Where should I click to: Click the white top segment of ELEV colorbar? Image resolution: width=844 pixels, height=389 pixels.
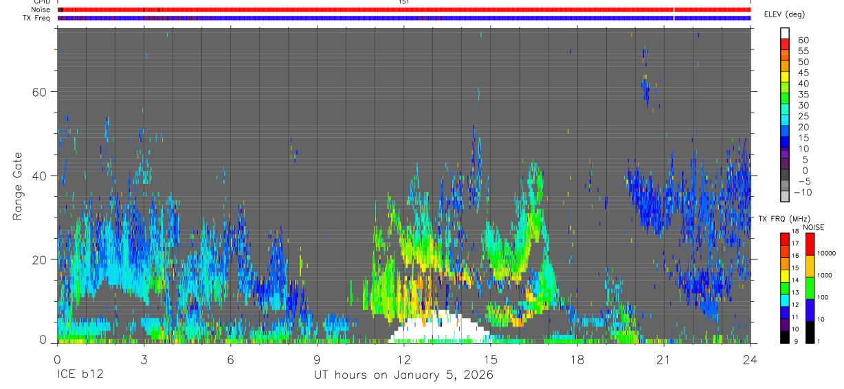point(785,33)
